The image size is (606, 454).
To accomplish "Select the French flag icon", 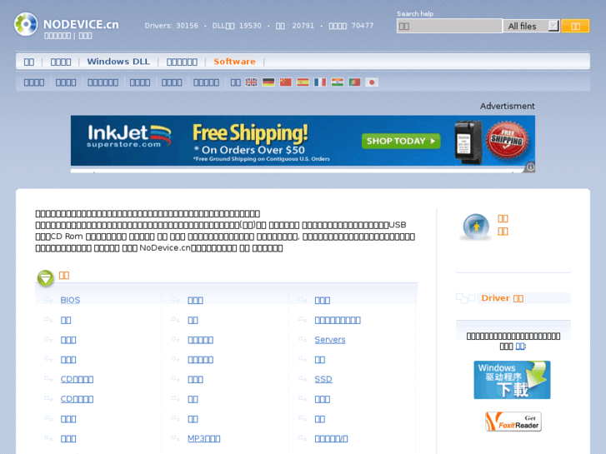I will [x=320, y=82].
